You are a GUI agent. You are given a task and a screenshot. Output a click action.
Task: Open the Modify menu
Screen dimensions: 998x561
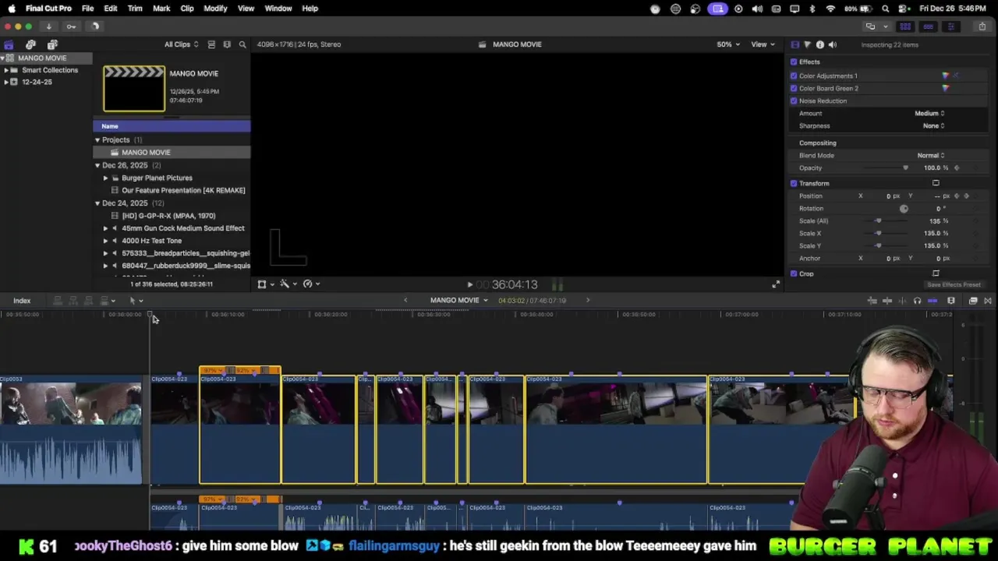pos(215,9)
